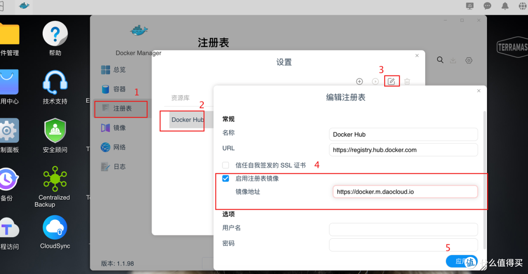Open the messages chat bubble icon

pos(487,6)
